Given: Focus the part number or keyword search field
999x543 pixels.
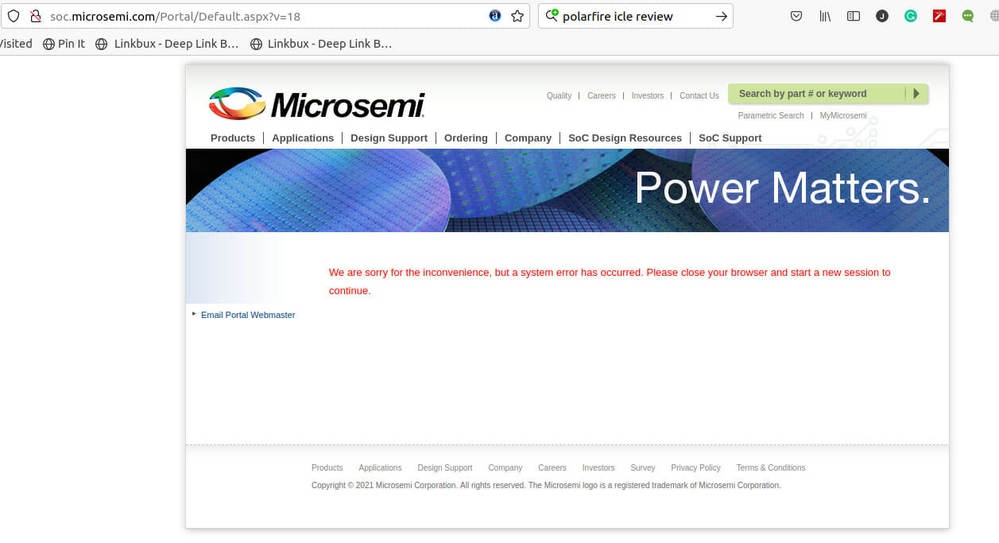Looking at the screenshot, I should coord(817,94).
